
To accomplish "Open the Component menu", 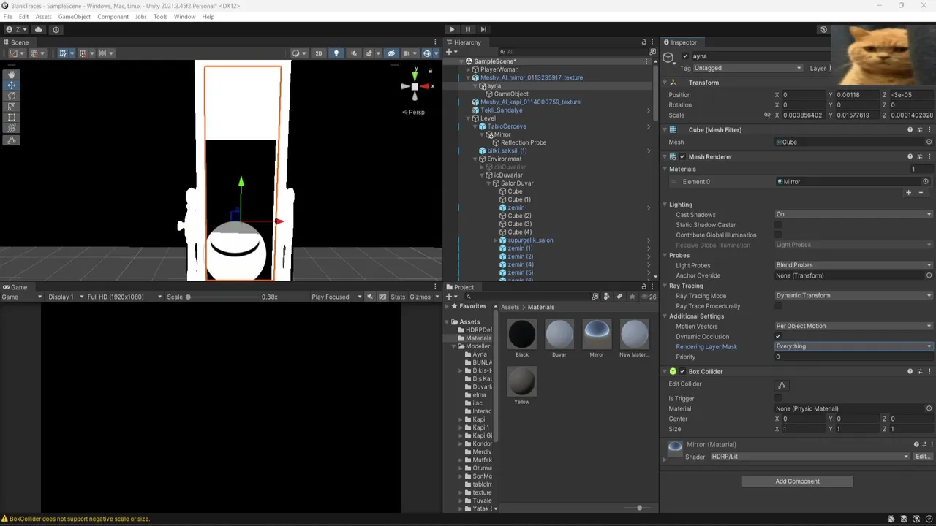I will [113, 16].
